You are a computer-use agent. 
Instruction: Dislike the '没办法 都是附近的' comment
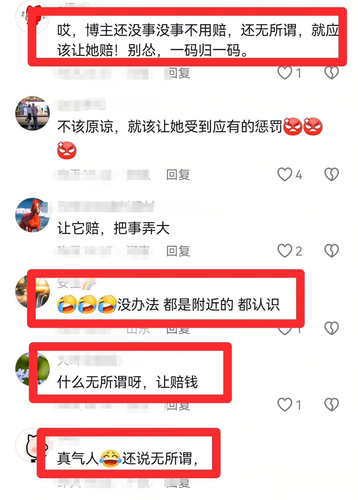(332, 328)
